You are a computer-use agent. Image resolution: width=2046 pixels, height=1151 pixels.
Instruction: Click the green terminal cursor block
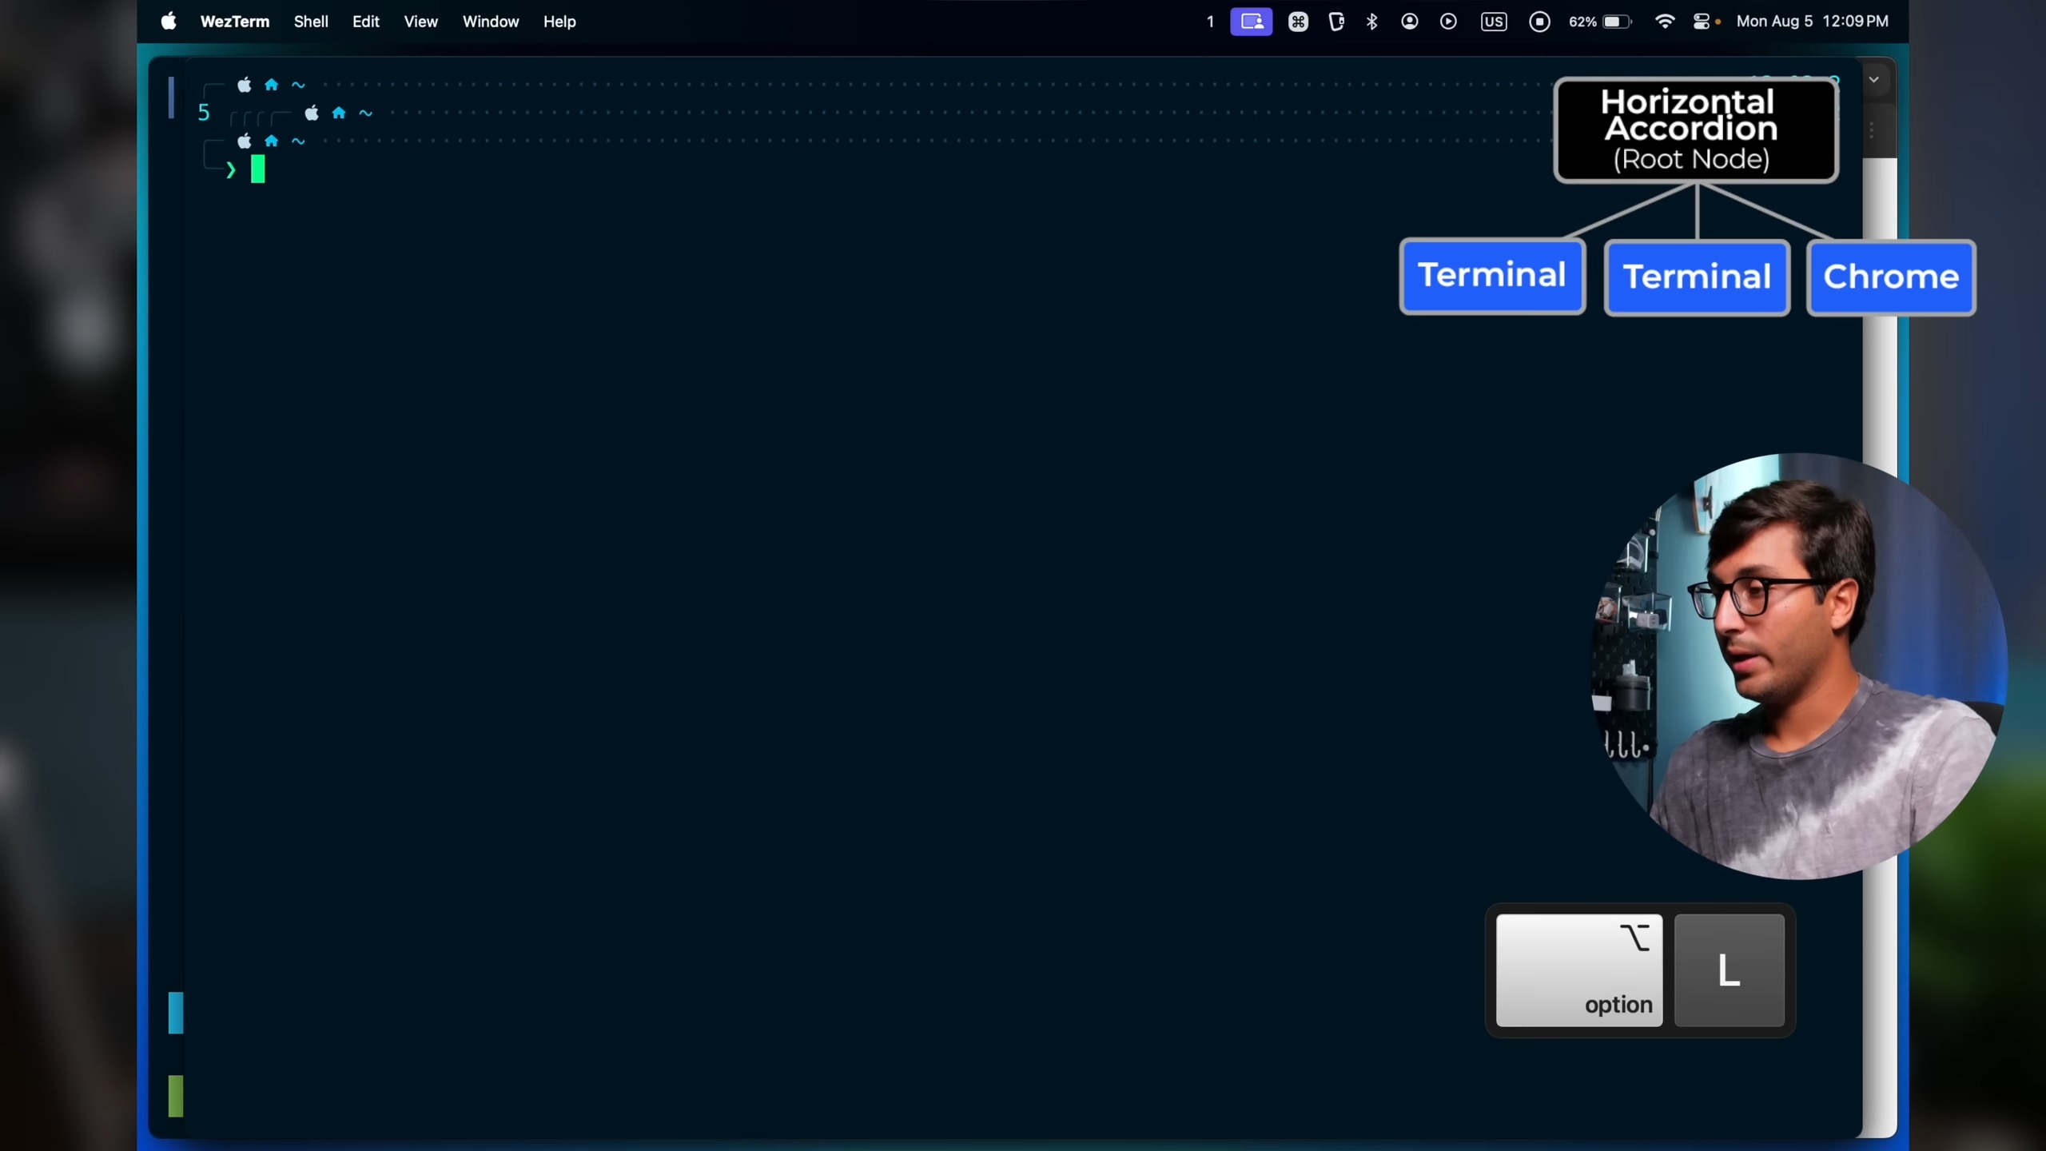257,169
